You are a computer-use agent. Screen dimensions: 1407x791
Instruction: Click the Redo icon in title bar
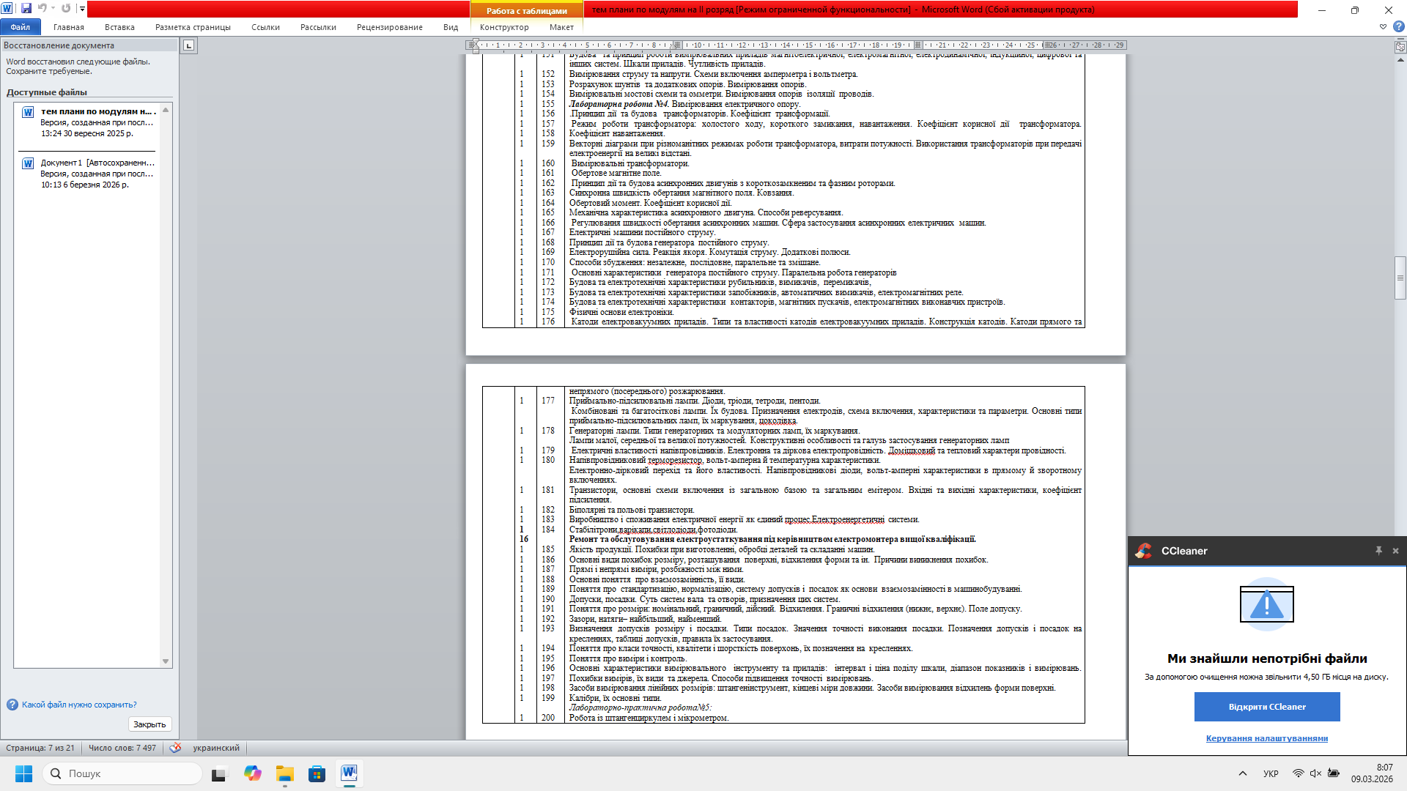(66, 9)
